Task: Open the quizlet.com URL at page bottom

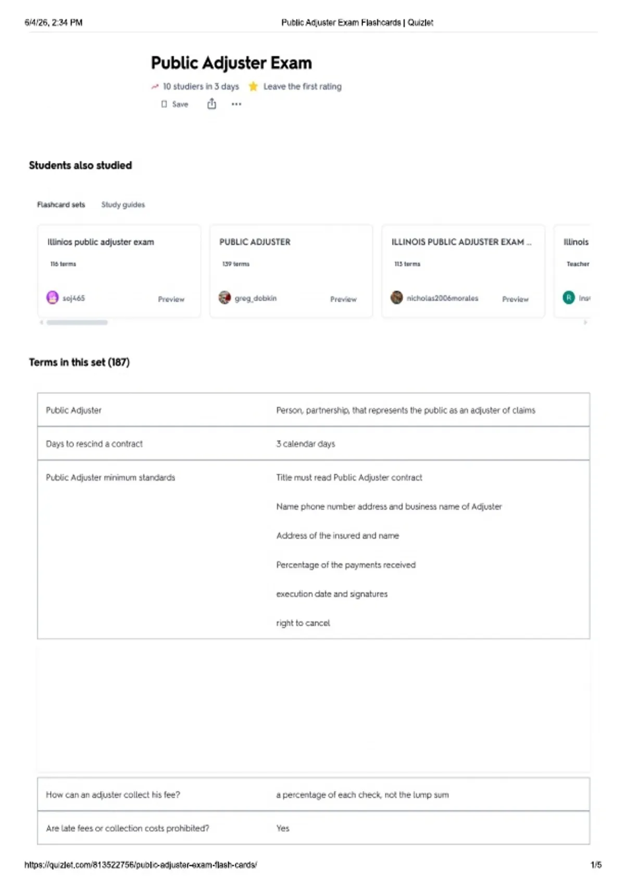Action: click(x=141, y=865)
